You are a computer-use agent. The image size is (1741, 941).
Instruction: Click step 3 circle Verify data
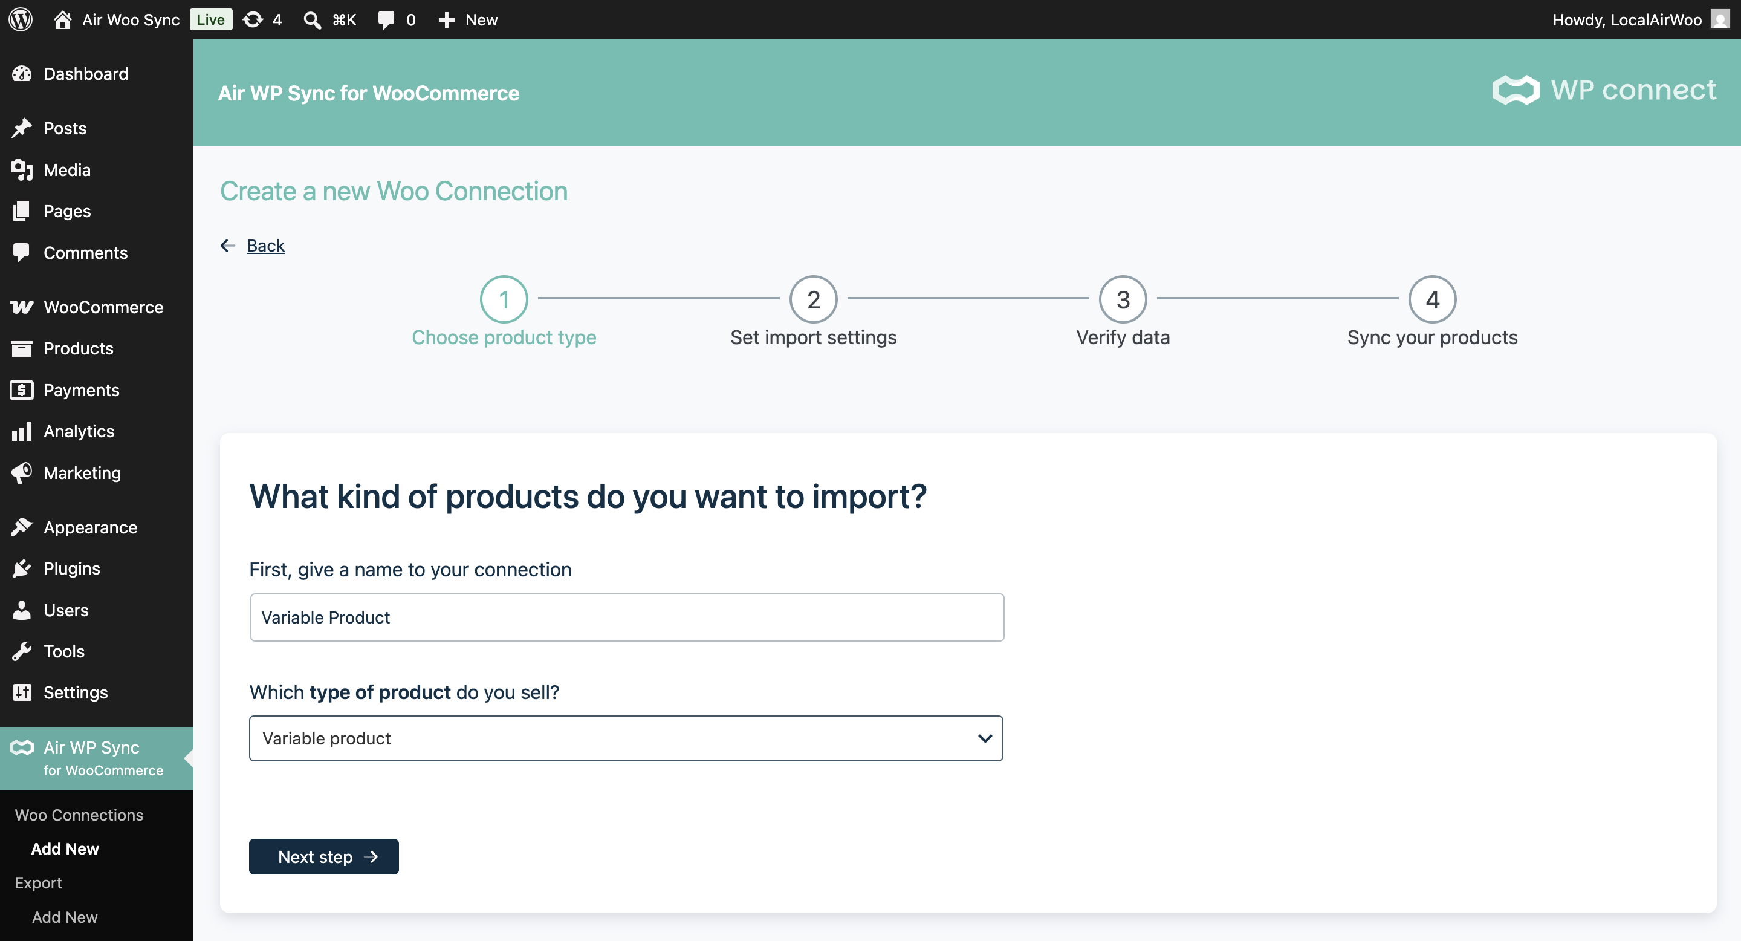[1123, 299]
